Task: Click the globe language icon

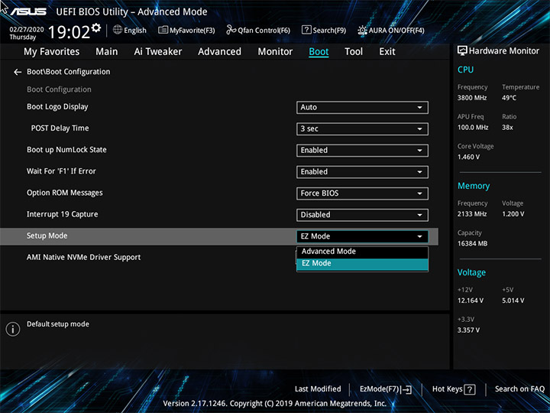Action: pyautogui.click(x=118, y=30)
